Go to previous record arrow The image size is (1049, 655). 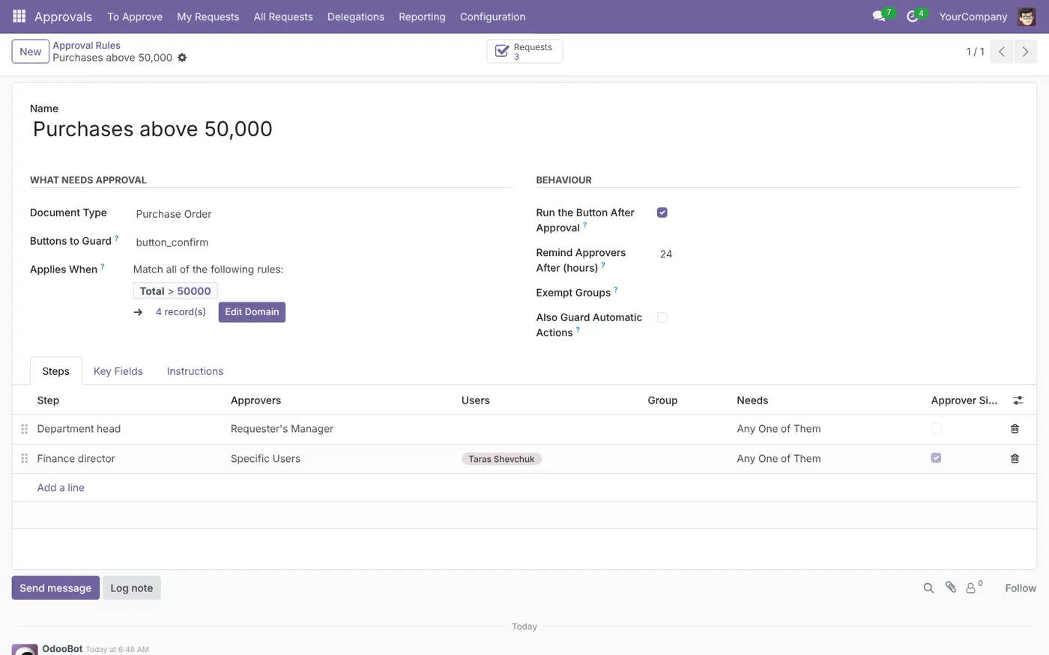[1002, 52]
